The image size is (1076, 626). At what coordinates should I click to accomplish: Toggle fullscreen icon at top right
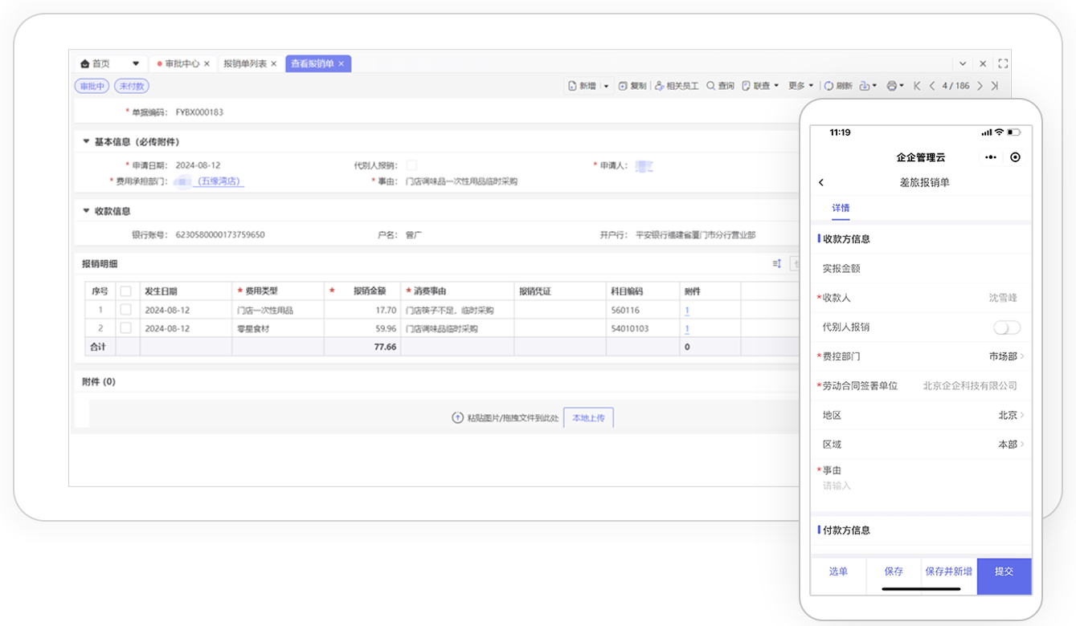coord(1002,63)
